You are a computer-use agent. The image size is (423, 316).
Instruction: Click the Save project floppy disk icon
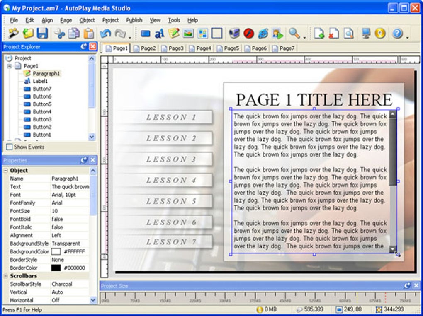42,34
